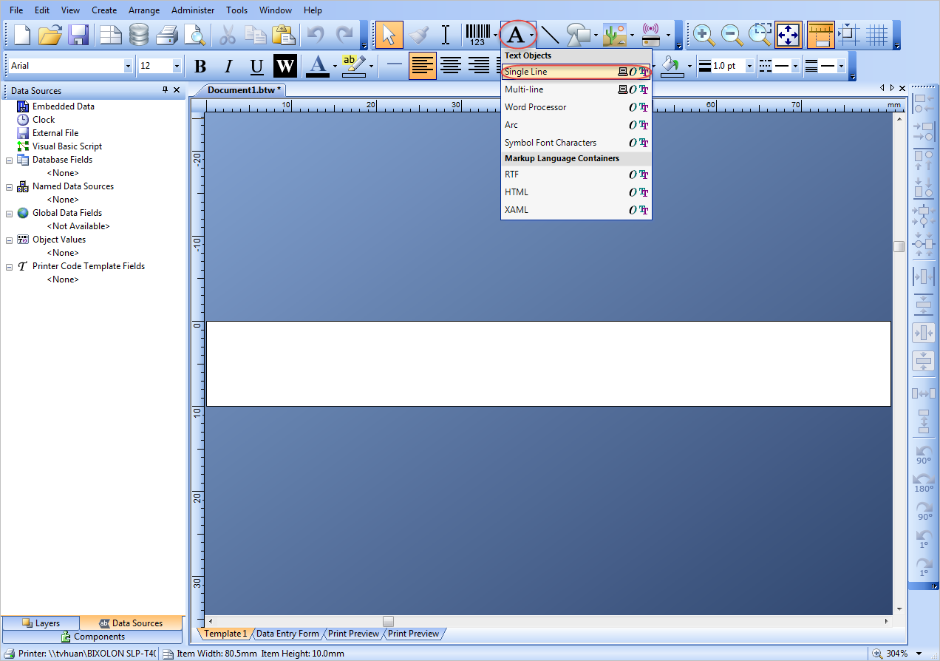Screen dimensions: 940x661
Task: Open database connection setup icon
Action: point(139,35)
